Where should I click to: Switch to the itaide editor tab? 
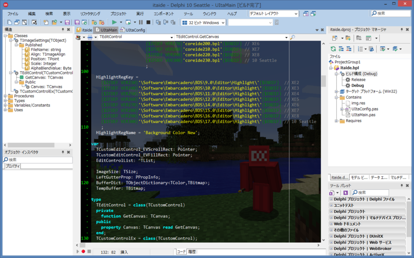(x=84, y=30)
